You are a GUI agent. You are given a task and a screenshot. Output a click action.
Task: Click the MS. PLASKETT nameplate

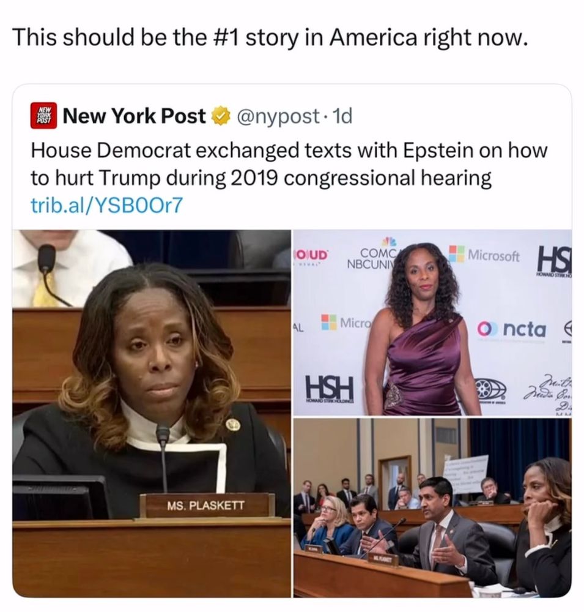coord(206,506)
